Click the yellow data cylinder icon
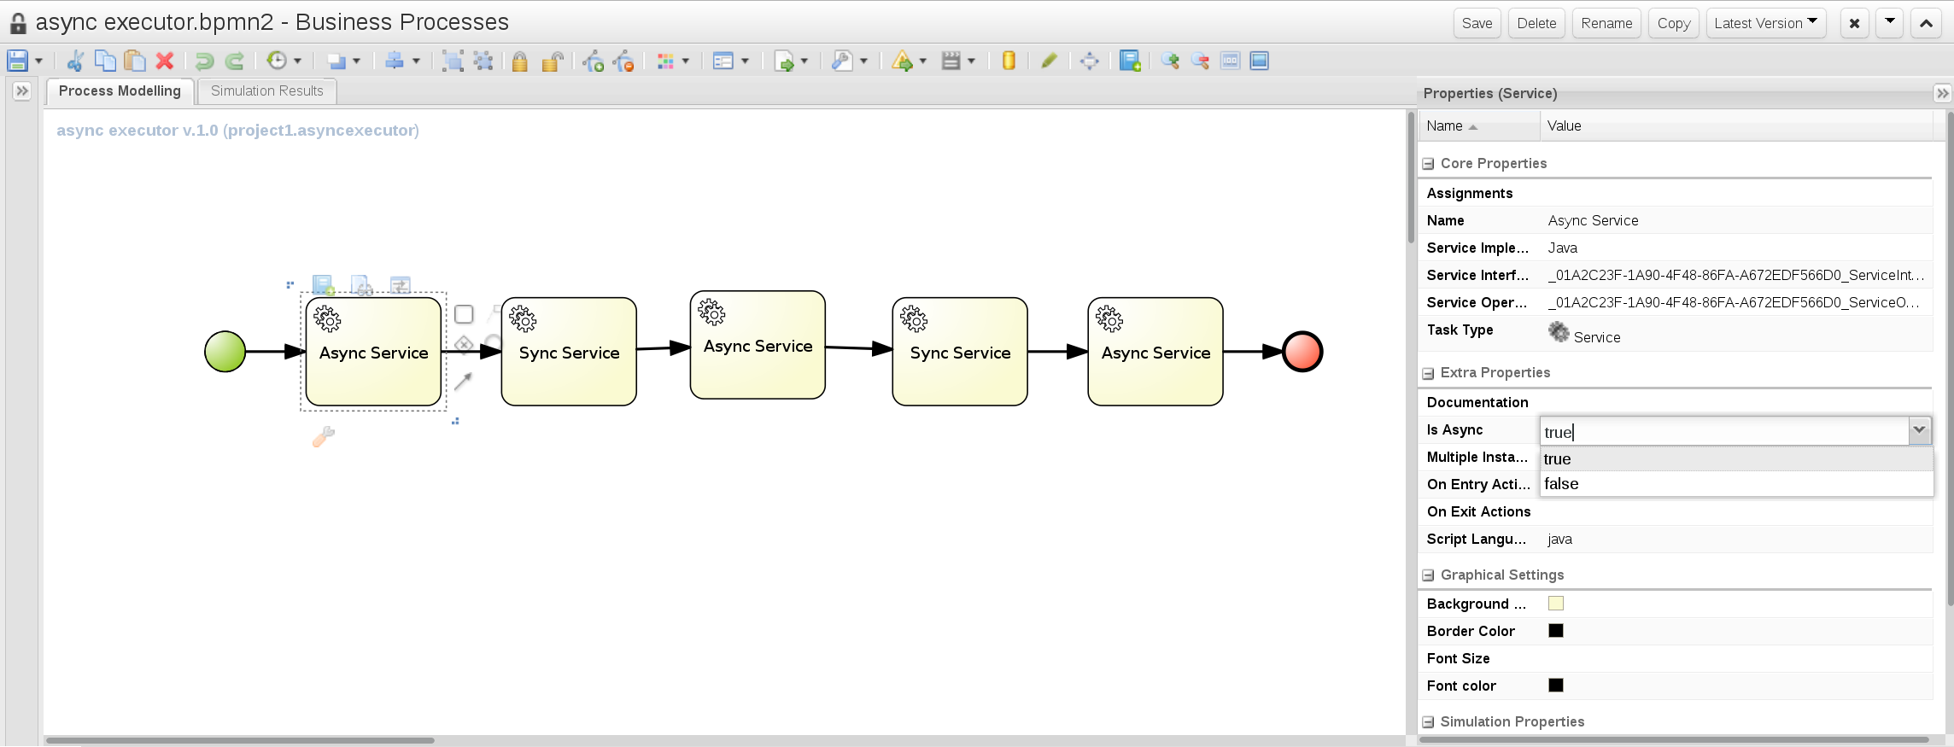 coord(1009,61)
